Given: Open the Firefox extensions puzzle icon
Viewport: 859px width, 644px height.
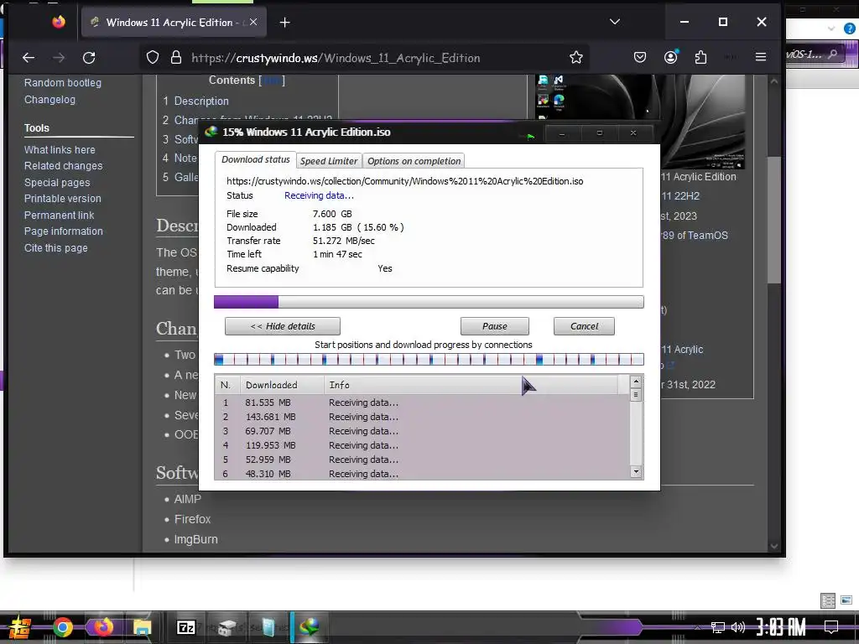Looking at the screenshot, I should point(700,57).
